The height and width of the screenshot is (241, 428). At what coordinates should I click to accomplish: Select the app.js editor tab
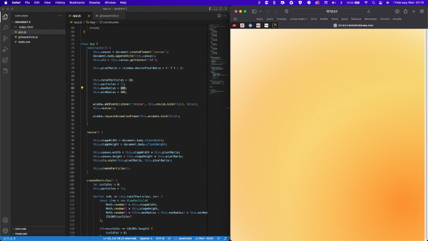[77, 16]
